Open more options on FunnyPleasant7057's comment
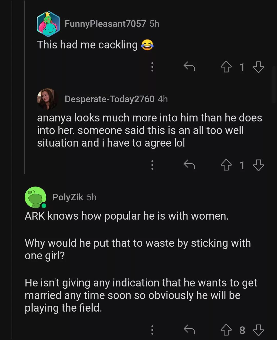 152,67
